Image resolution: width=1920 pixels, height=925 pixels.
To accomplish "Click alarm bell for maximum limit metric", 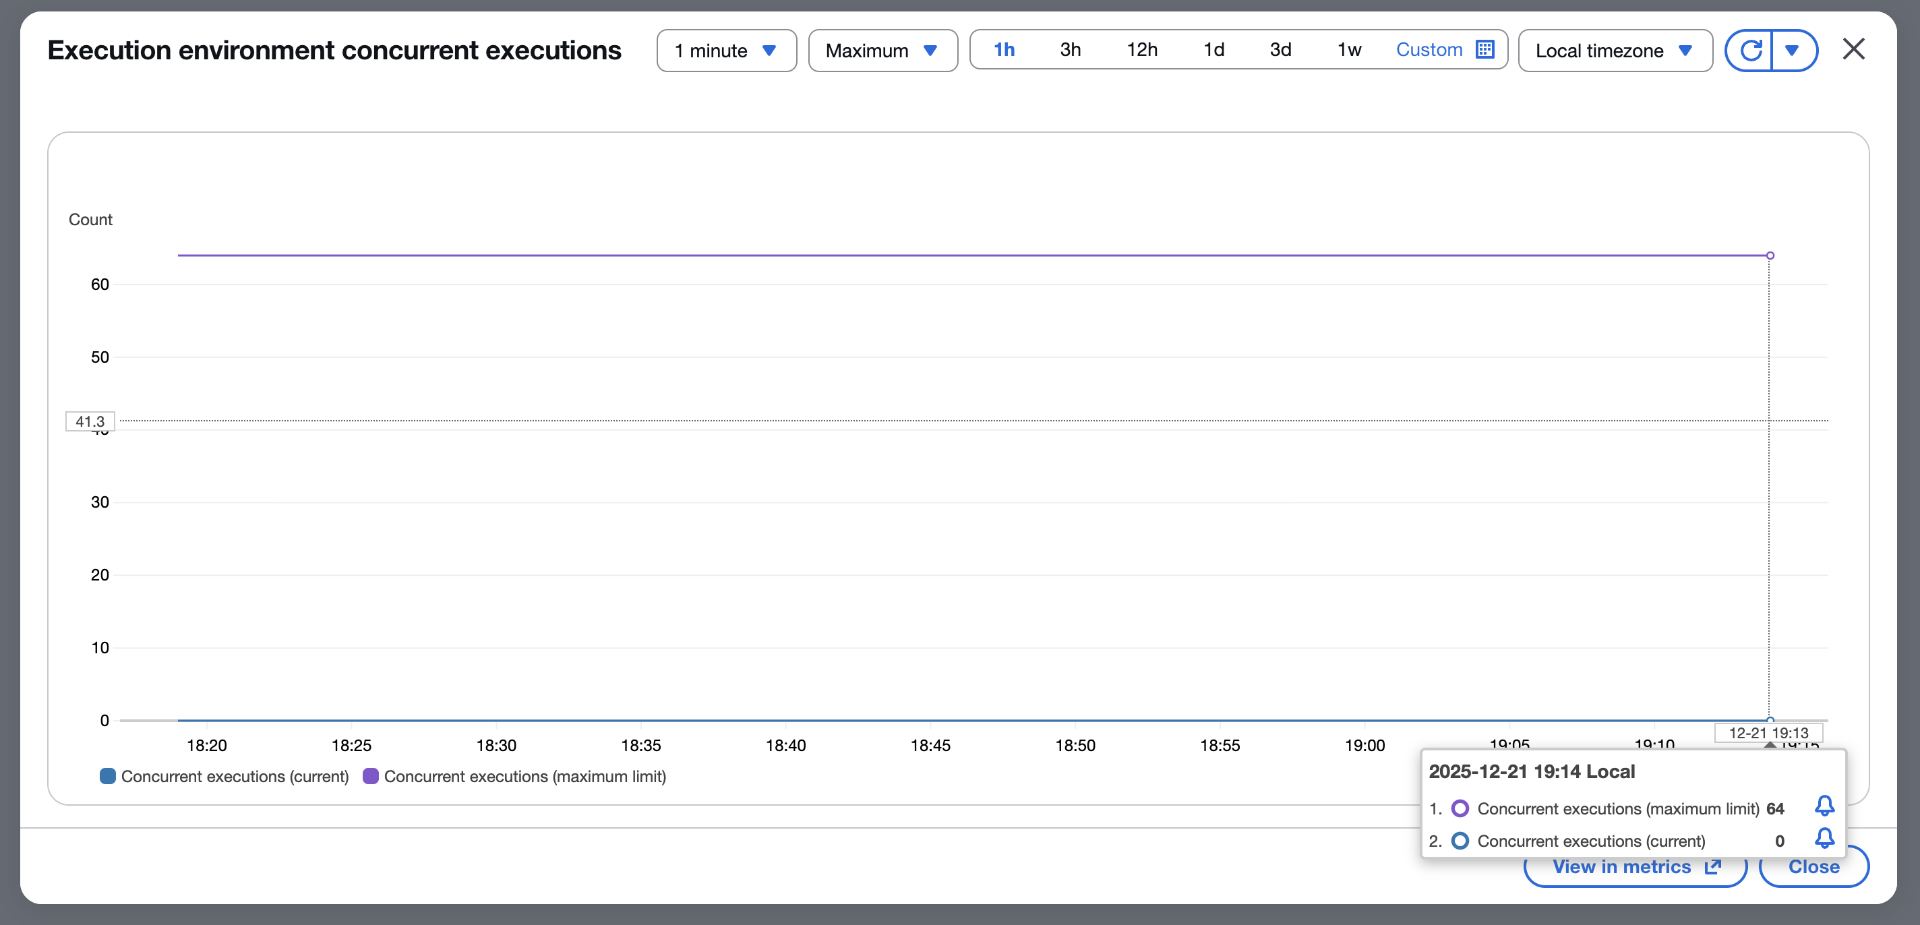I will point(1824,806).
